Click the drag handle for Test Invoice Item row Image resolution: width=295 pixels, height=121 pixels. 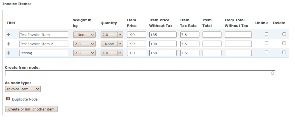pos(8,35)
